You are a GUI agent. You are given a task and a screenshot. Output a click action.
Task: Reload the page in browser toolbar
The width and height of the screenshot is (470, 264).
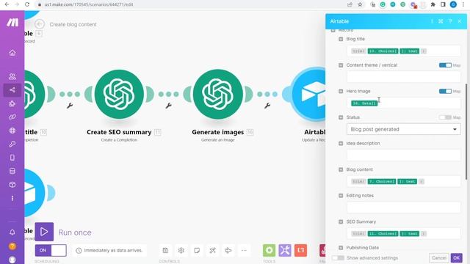point(27,4)
